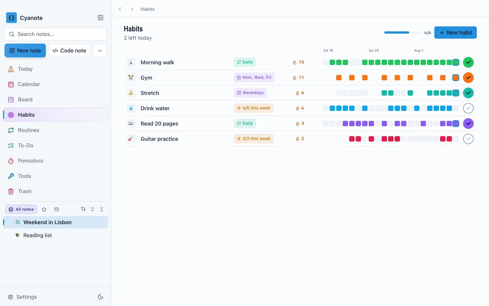Click the Gym habit emoji icon

(x=131, y=78)
